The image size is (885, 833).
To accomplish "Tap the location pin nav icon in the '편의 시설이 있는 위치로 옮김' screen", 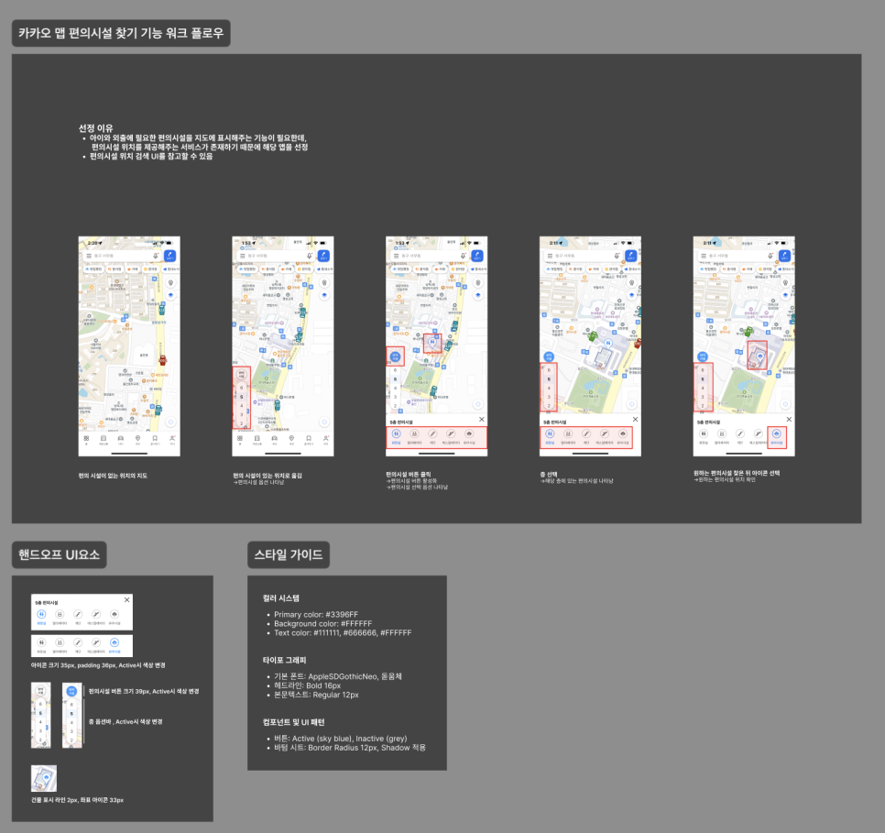I will (x=291, y=438).
